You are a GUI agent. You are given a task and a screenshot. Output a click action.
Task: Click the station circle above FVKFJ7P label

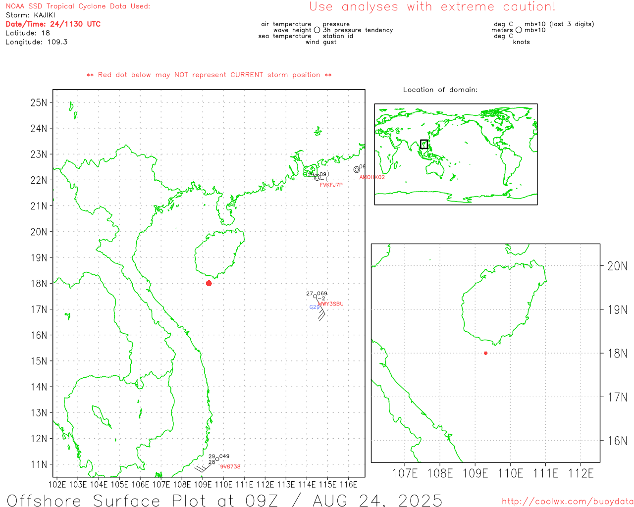(317, 177)
